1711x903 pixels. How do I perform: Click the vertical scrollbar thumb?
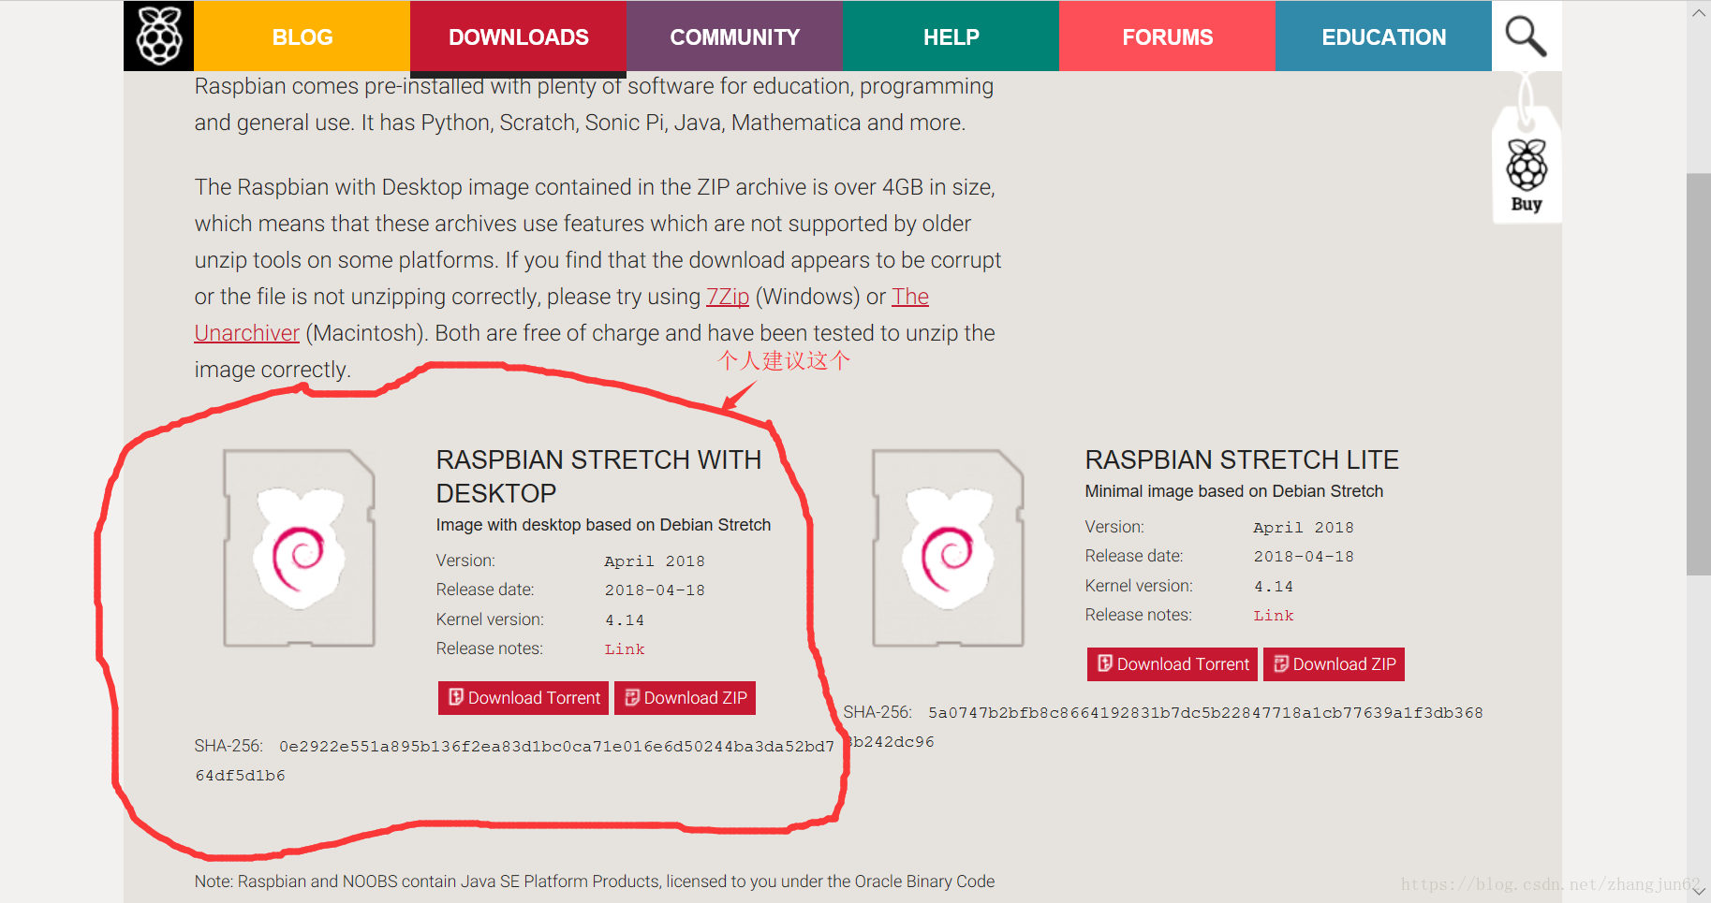click(1699, 374)
